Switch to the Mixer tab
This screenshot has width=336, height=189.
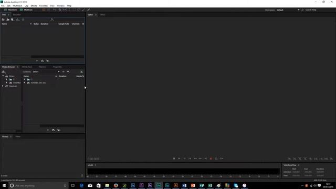coord(103,15)
